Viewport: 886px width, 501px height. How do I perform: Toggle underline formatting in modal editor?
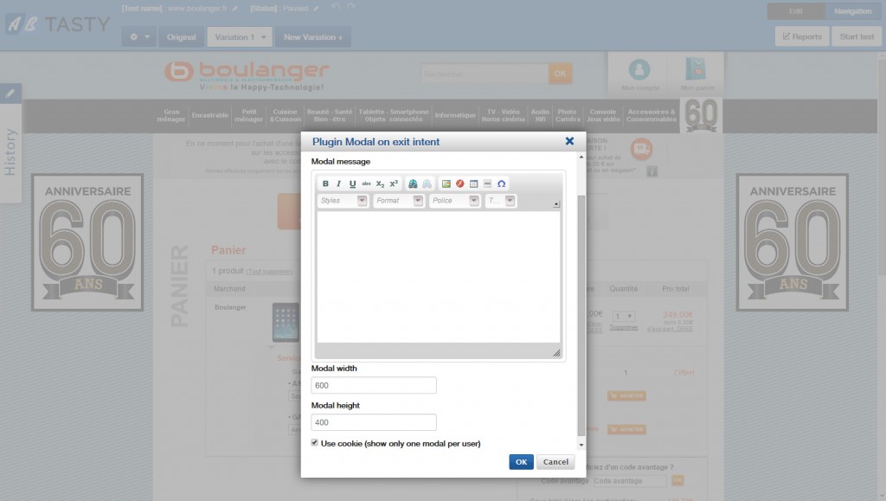coord(353,183)
